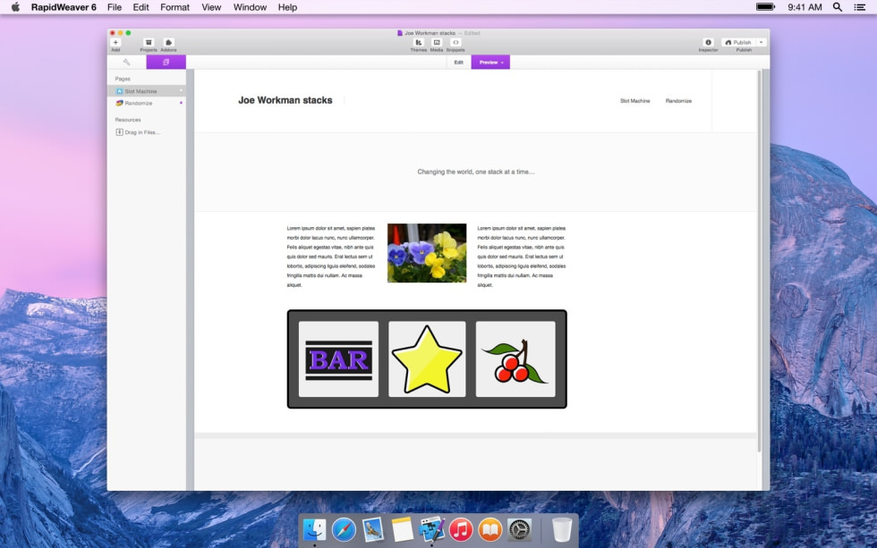Switch to Edit mode
The height and width of the screenshot is (548, 877).
point(458,62)
